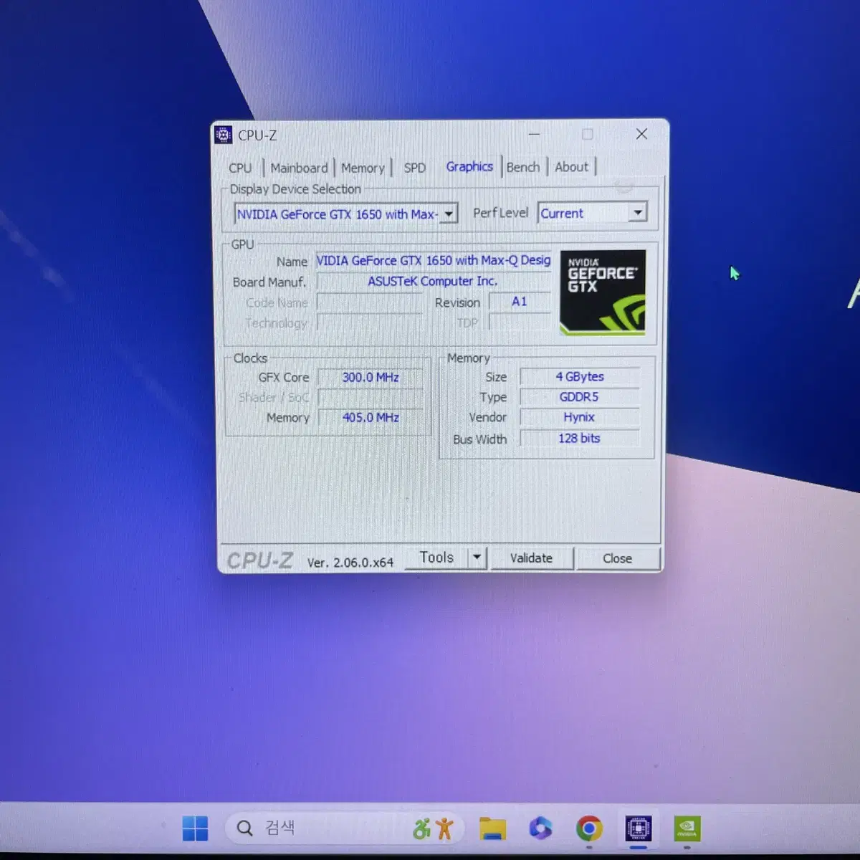Open File Explorer from the taskbar

(x=492, y=828)
